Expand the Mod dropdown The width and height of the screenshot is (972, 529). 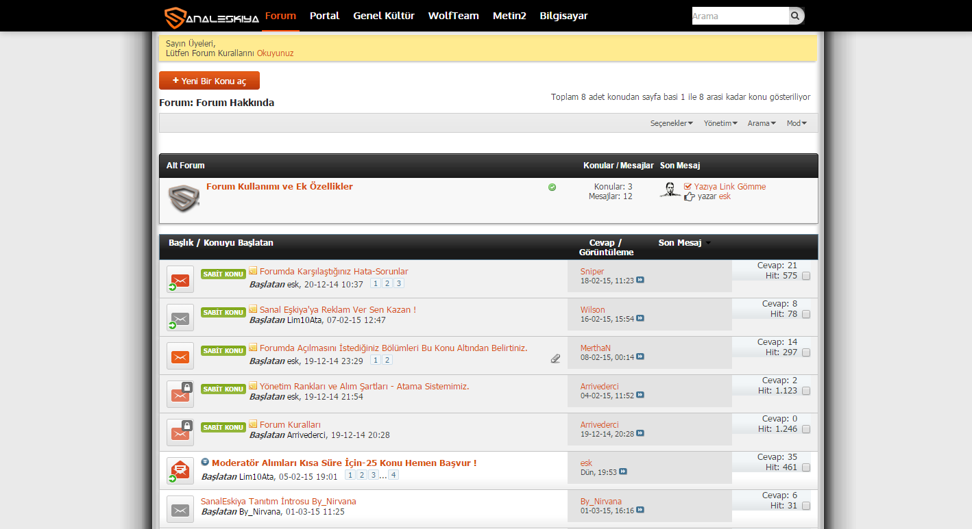797,123
